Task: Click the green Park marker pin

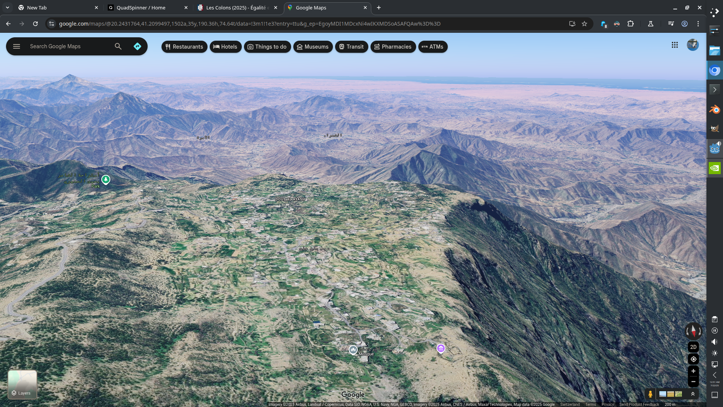Action: pyautogui.click(x=106, y=180)
